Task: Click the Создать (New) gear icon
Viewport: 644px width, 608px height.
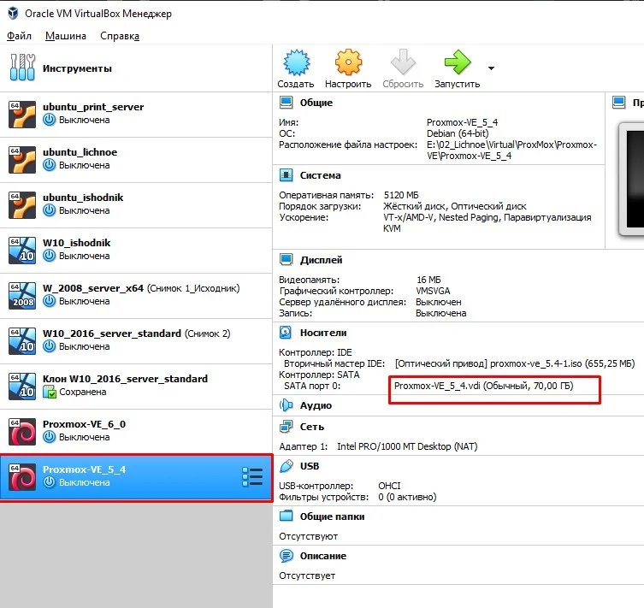Action: 296,62
